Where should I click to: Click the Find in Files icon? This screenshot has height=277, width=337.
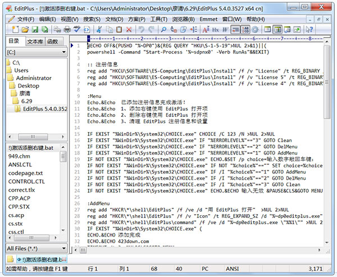[x=183, y=29]
